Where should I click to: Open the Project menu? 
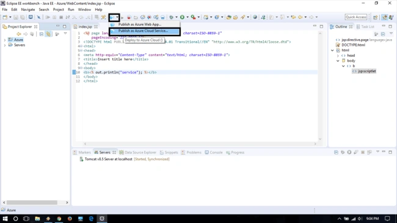(58, 10)
